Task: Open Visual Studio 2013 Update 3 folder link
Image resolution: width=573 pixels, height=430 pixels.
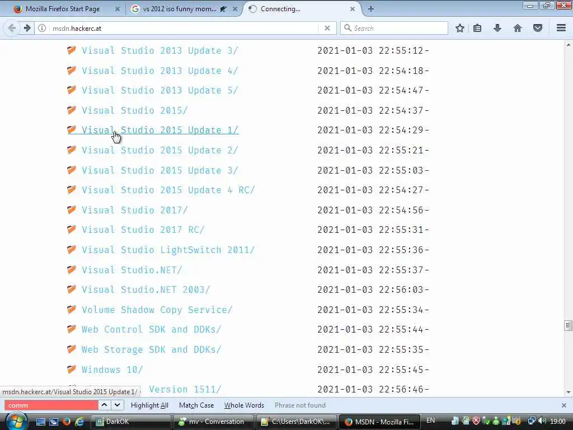Action: coord(159,50)
